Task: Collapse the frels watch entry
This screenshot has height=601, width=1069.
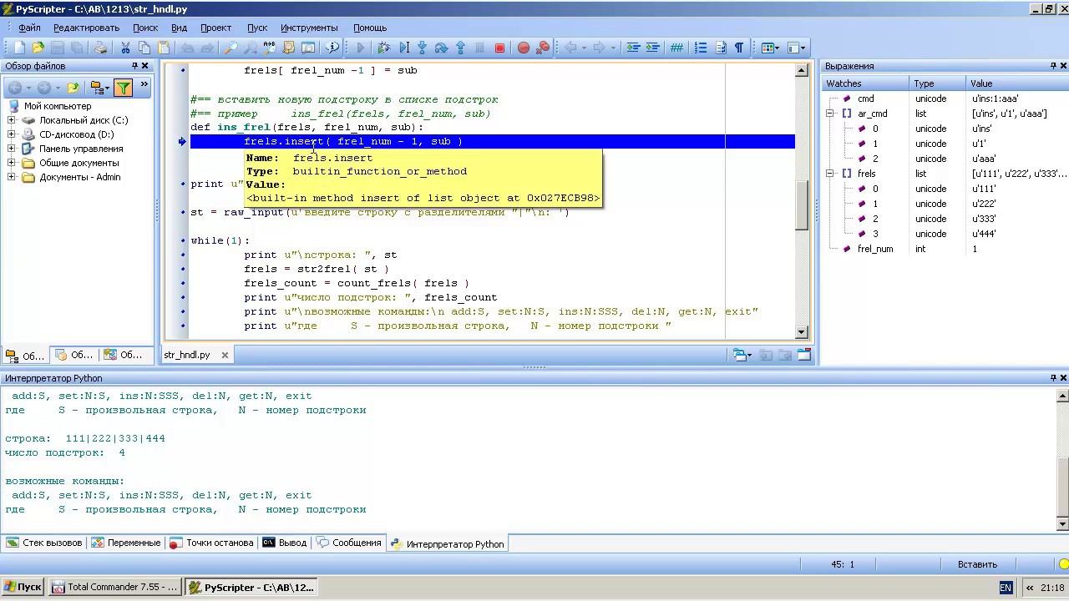Action: coord(831,174)
